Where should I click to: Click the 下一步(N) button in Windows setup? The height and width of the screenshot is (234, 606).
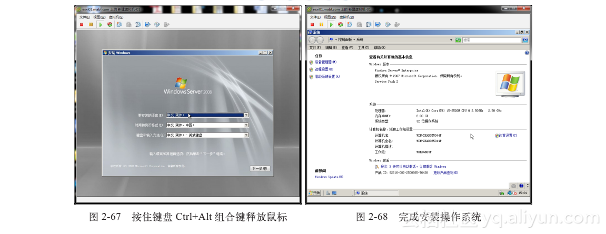click(260, 168)
